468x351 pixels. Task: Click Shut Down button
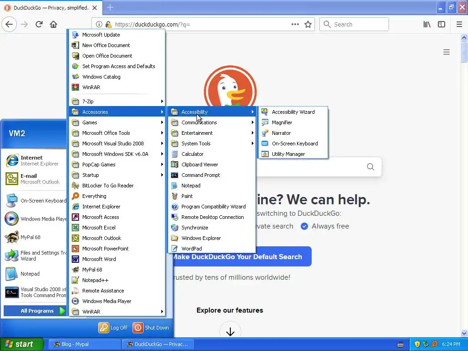[x=151, y=328]
